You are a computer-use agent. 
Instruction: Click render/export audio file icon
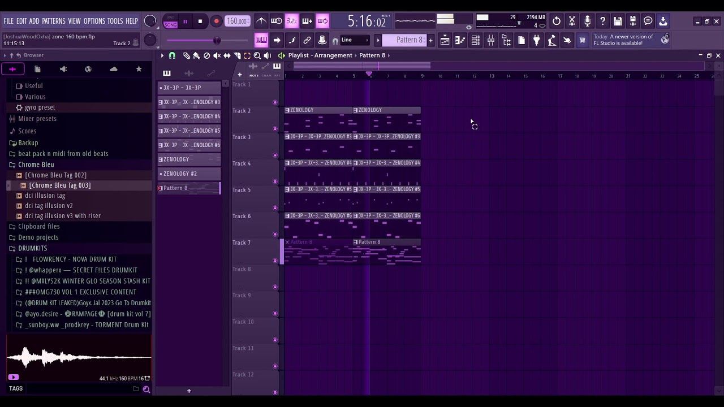[x=633, y=21]
